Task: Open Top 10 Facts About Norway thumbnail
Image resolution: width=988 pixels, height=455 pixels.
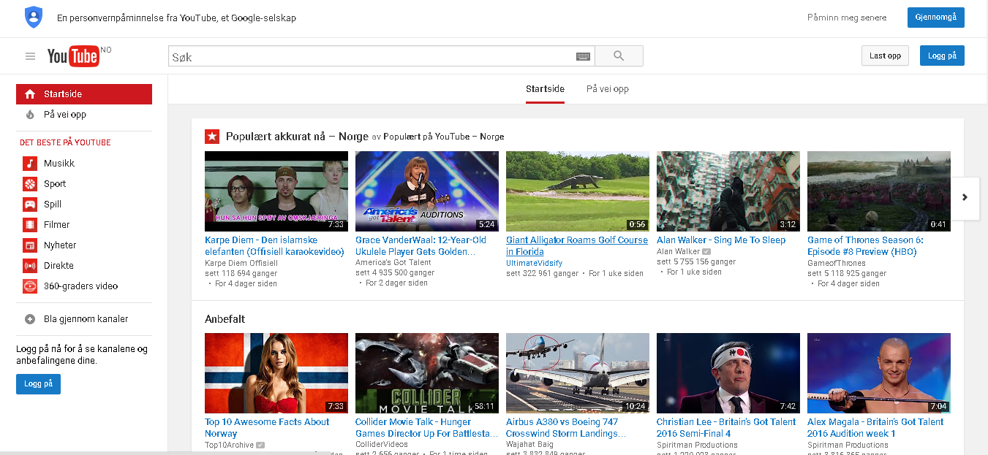Action: (276, 373)
